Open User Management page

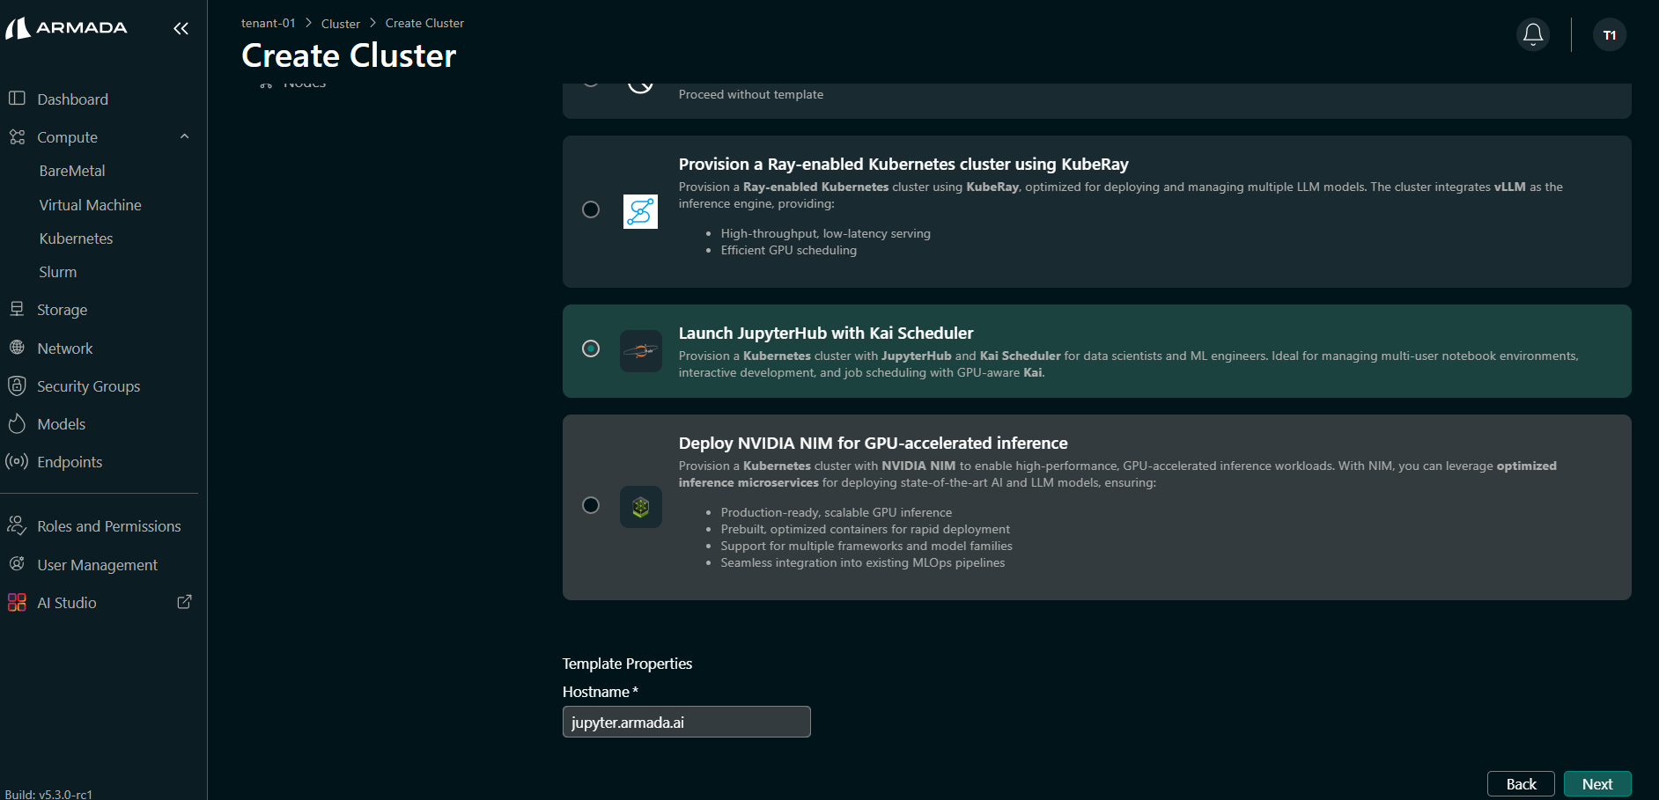[97, 565]
